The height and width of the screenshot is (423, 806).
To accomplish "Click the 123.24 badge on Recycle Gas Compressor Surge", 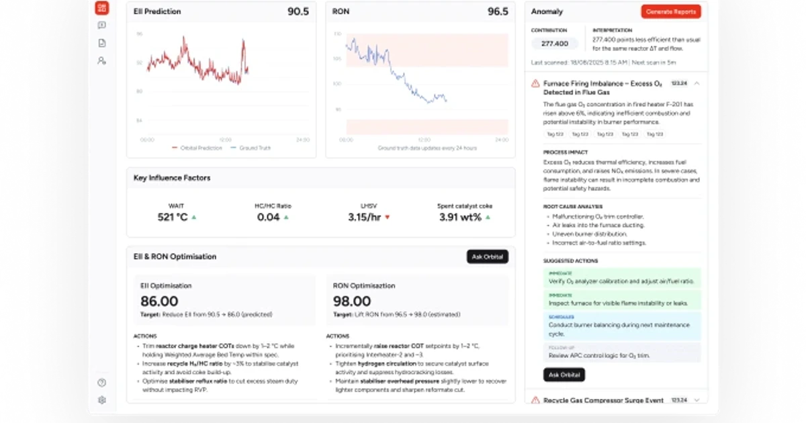I will coord(678,400).
